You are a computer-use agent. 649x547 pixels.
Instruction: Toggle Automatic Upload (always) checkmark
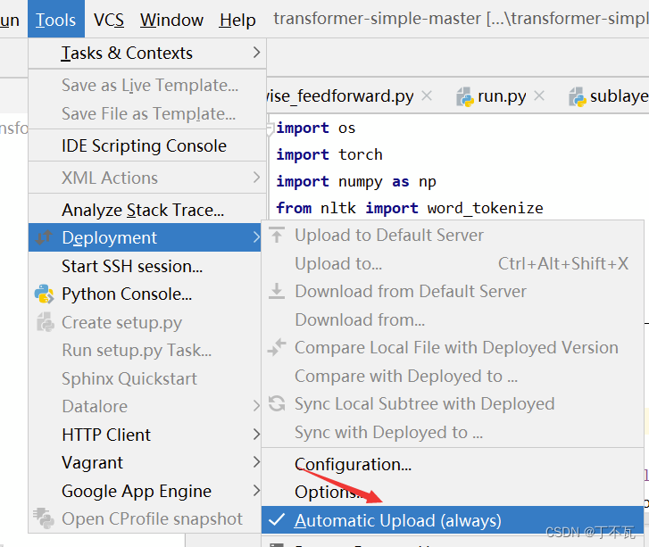click(277, 520)
